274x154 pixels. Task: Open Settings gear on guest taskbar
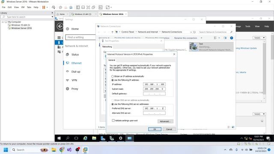click(x=121, y=138)
